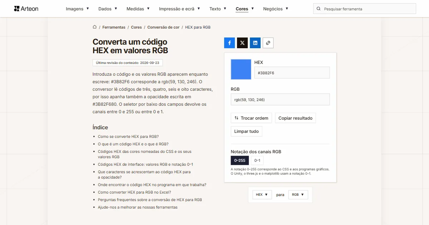The width and height of the screenshot is (429, 225).
Task: Open 'Códigos HEX de interface' link
Action: pos(146,165)
